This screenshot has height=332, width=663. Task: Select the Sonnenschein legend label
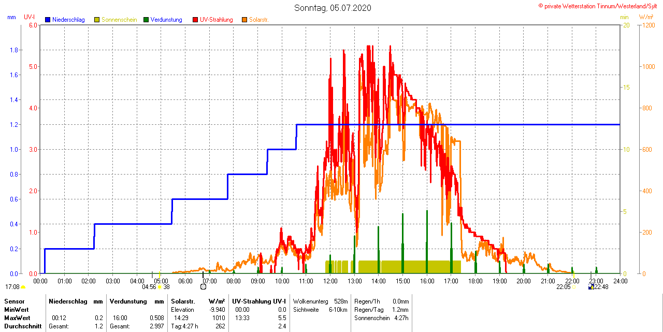point(119,20)
